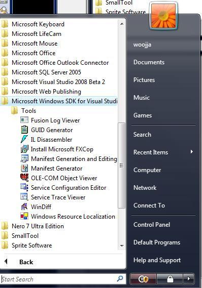Select "OLE-COM Object Viewer" entry

(64, 178)
